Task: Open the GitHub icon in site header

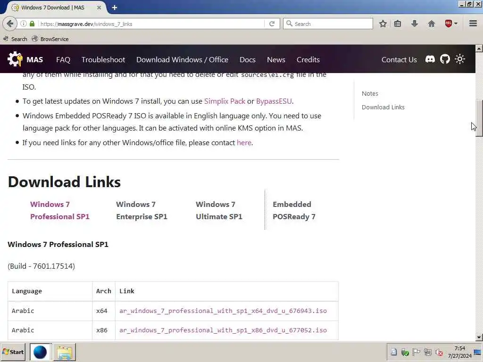Action: coord(445,59)
